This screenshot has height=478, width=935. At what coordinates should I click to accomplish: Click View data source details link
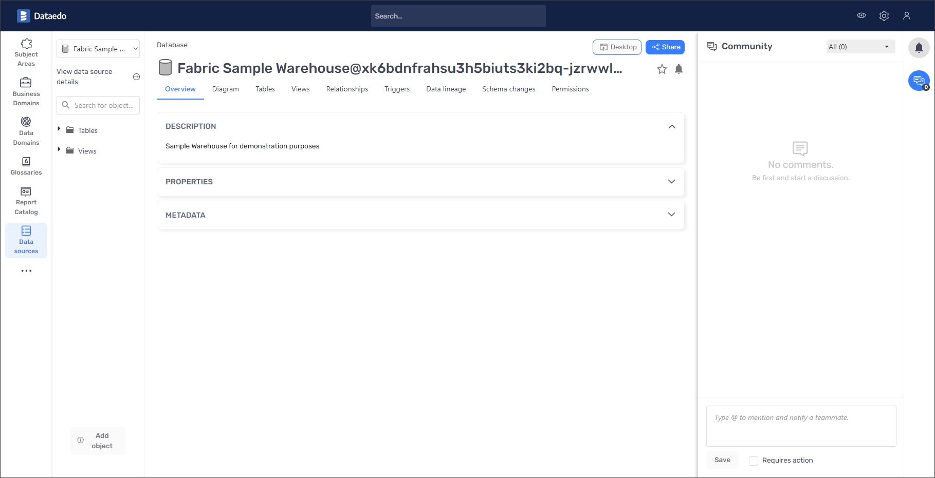tap(84, 77)
